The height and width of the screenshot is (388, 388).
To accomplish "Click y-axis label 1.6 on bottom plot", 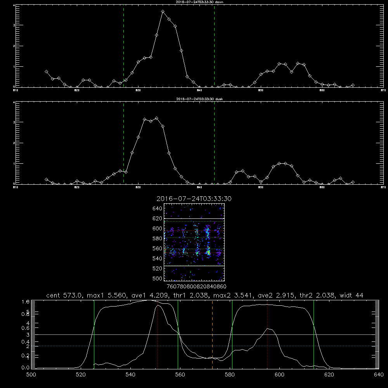I will [26, 301].
